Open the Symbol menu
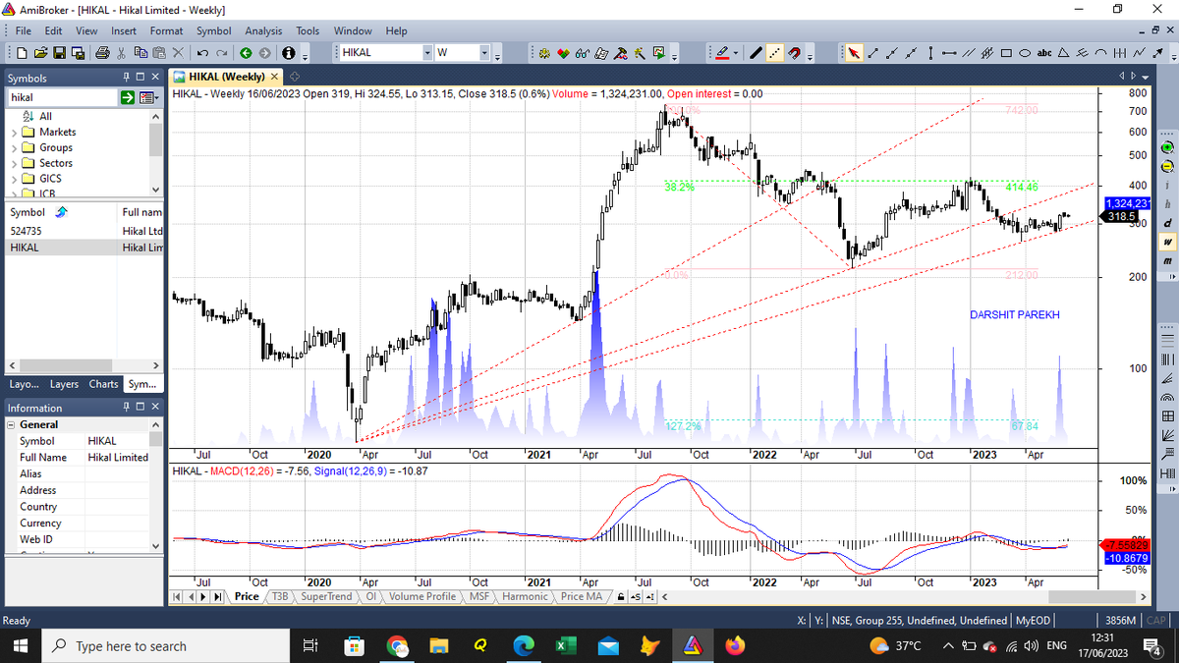 [x=213, y=30]
